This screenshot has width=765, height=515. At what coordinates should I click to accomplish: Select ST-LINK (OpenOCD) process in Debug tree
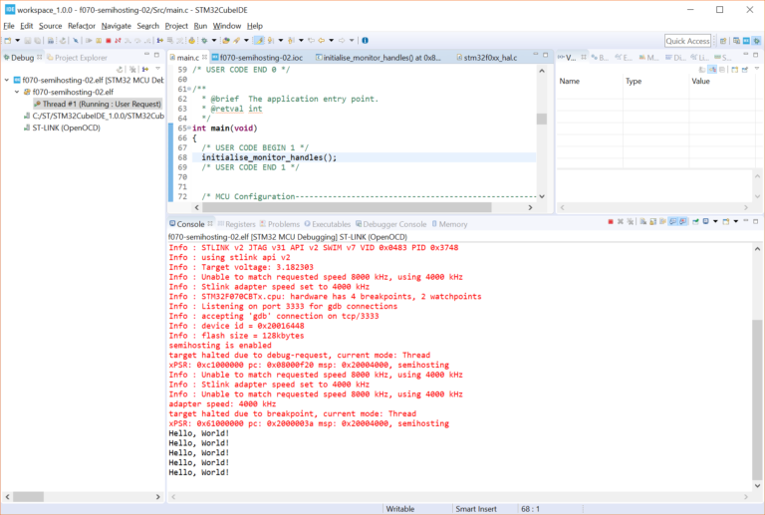point(62,128)
